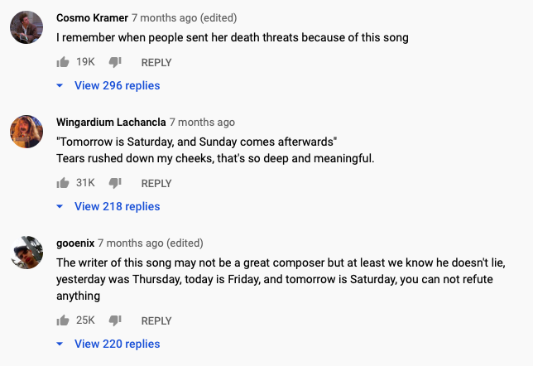Open Wingardium Lachancla's channel name link

point(111,122)
